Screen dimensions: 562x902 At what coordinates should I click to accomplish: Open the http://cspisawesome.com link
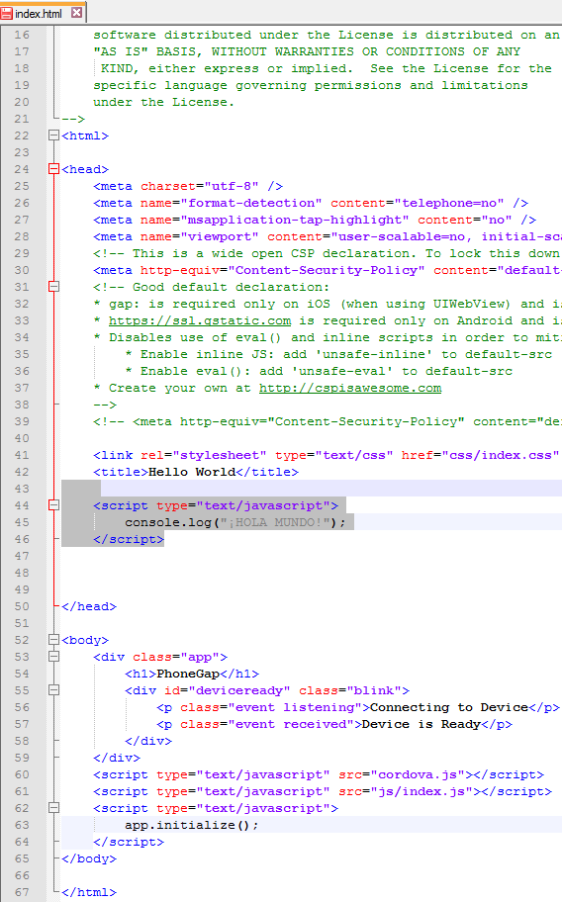coord(350,388)
